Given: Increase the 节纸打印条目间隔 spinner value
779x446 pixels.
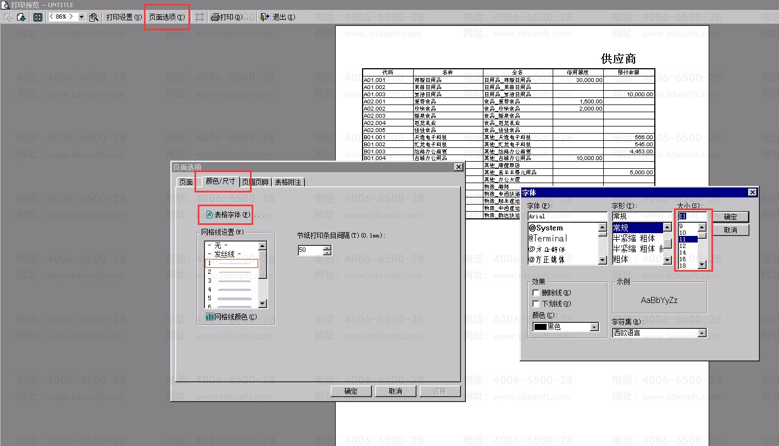Looking at the screenshot, I should point(327,247).
